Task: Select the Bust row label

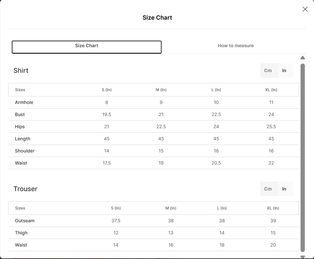Action: (x=20, y=114)
